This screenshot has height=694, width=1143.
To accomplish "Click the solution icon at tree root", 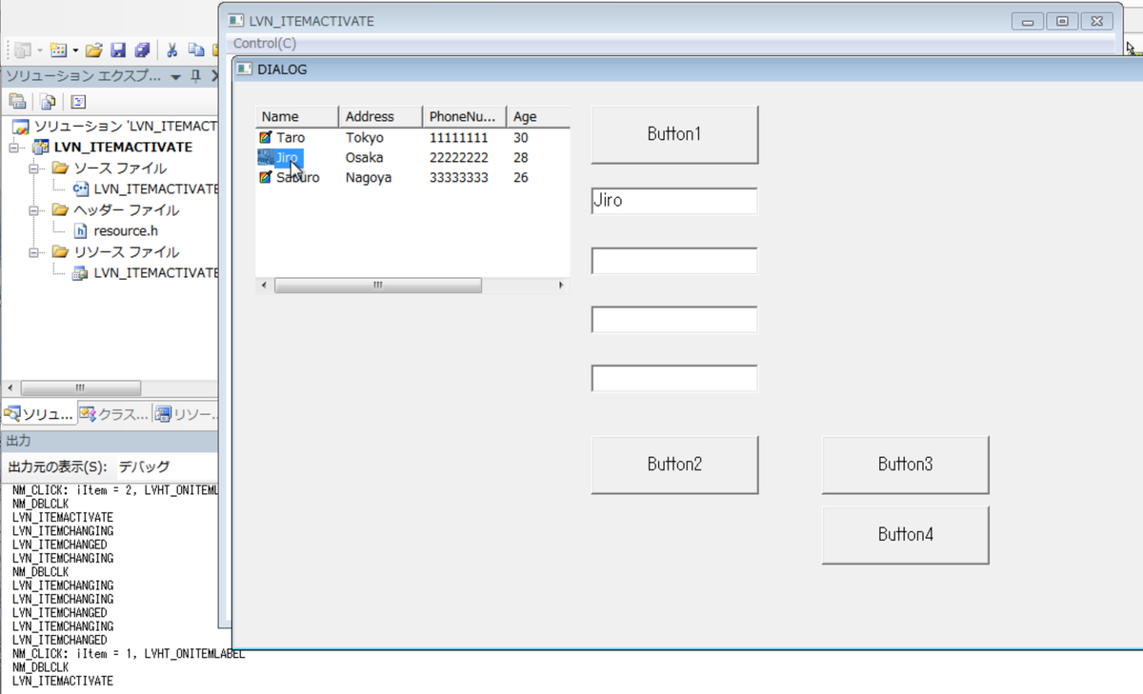I will pos(20,127).
